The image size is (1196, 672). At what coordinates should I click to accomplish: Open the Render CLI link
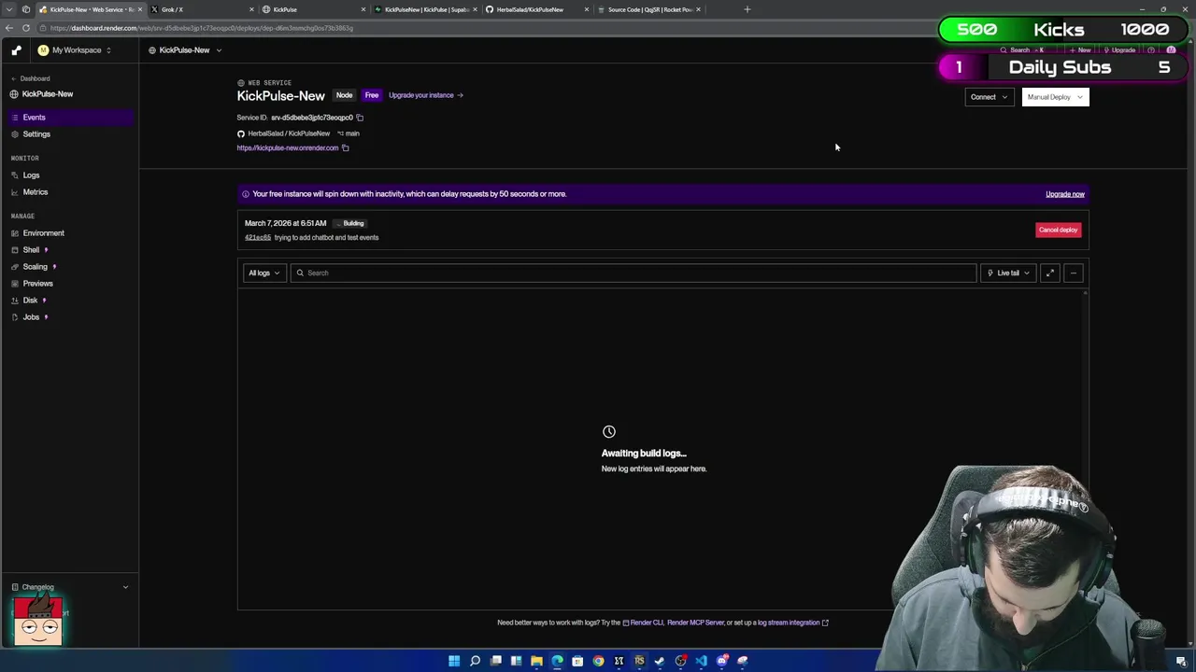[644, 623]
